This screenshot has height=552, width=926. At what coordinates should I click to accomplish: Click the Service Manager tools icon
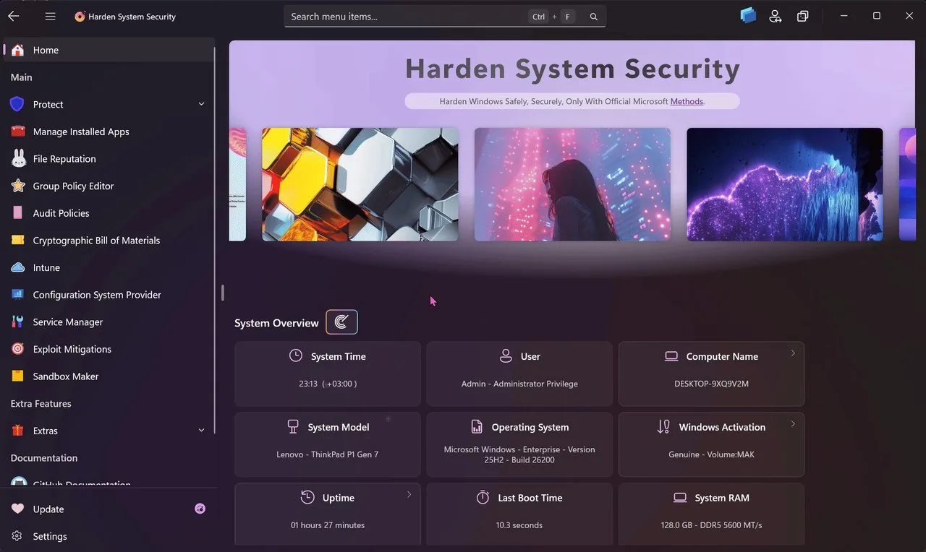pos(17,322)
